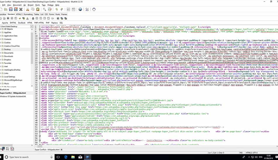The width and height of the screenshot is (278, 160).
Task: Insert anchor with the anchor icon
Action: (x=33, y=18)
